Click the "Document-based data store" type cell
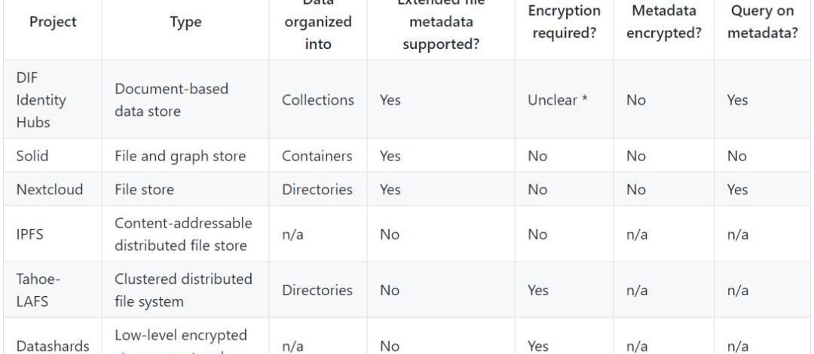This screenshot has height=354, width=814. click(171, 99)
